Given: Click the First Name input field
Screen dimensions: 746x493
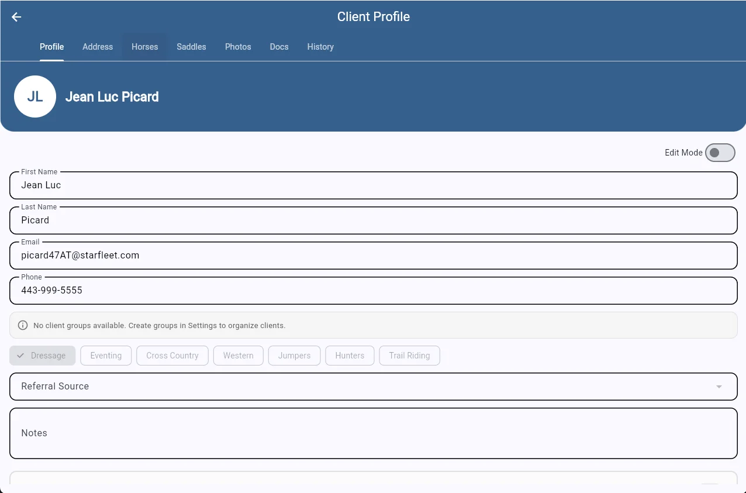Looking at the screenshot, I should [x=374, y=185].
